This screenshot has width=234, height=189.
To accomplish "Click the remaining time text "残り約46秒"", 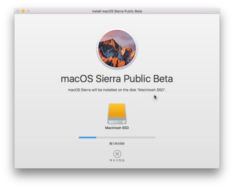I will click(x=117, y=144).
